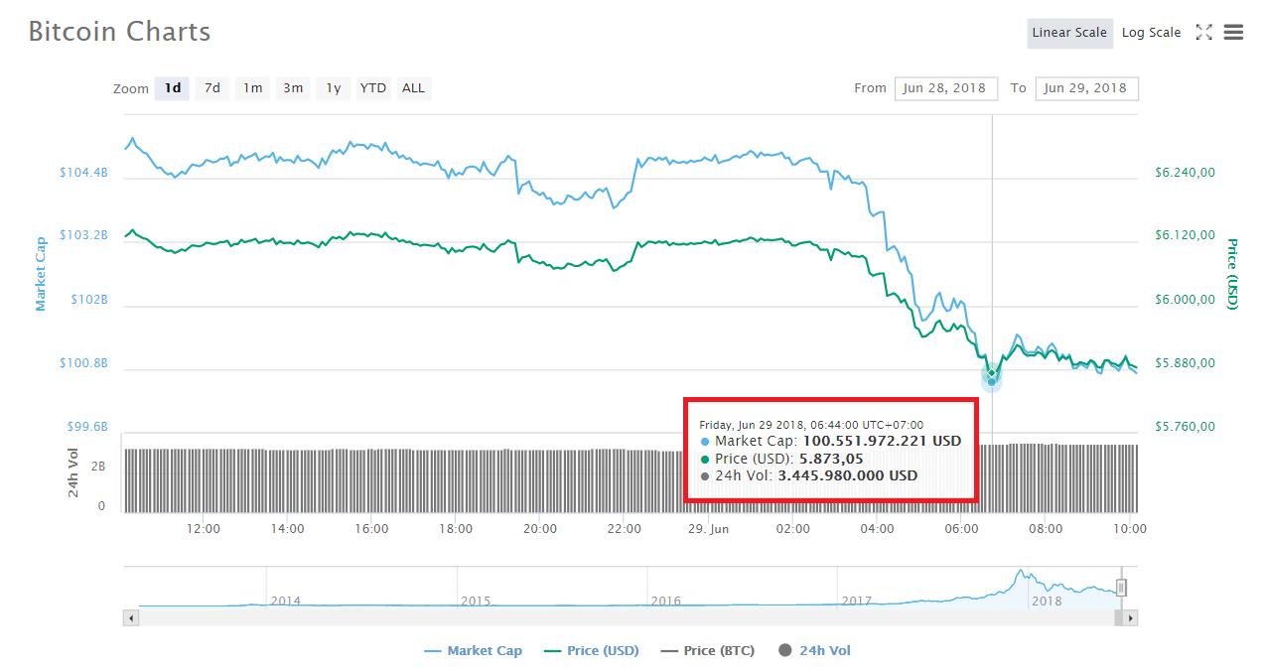
Task: Select Linear Scale
Action: point(1069,32)
